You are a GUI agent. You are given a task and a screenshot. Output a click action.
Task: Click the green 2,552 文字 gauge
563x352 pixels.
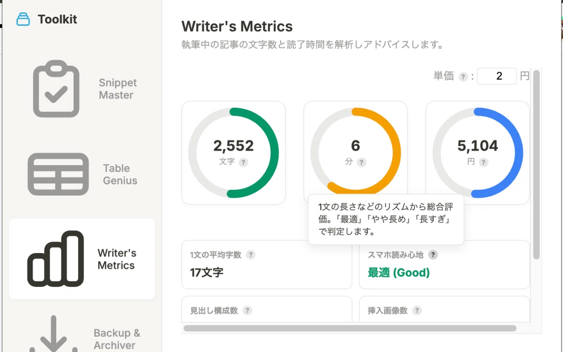[x=234, y=153]
